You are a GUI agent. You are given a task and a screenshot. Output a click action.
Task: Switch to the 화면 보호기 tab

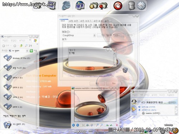86,21
